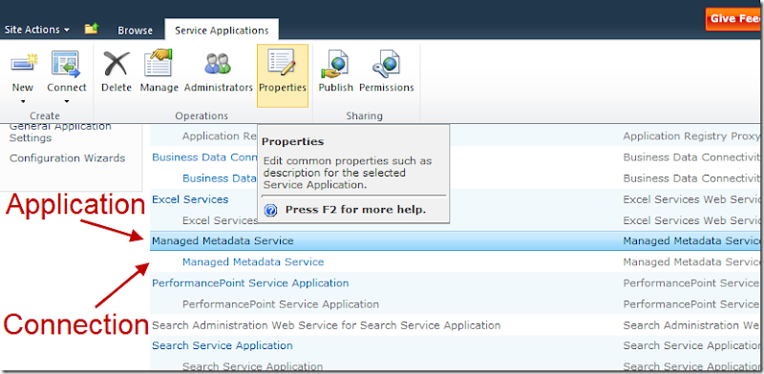
Task: Click Application Registry Proxy type cell
Action: (x=691, y=136)
